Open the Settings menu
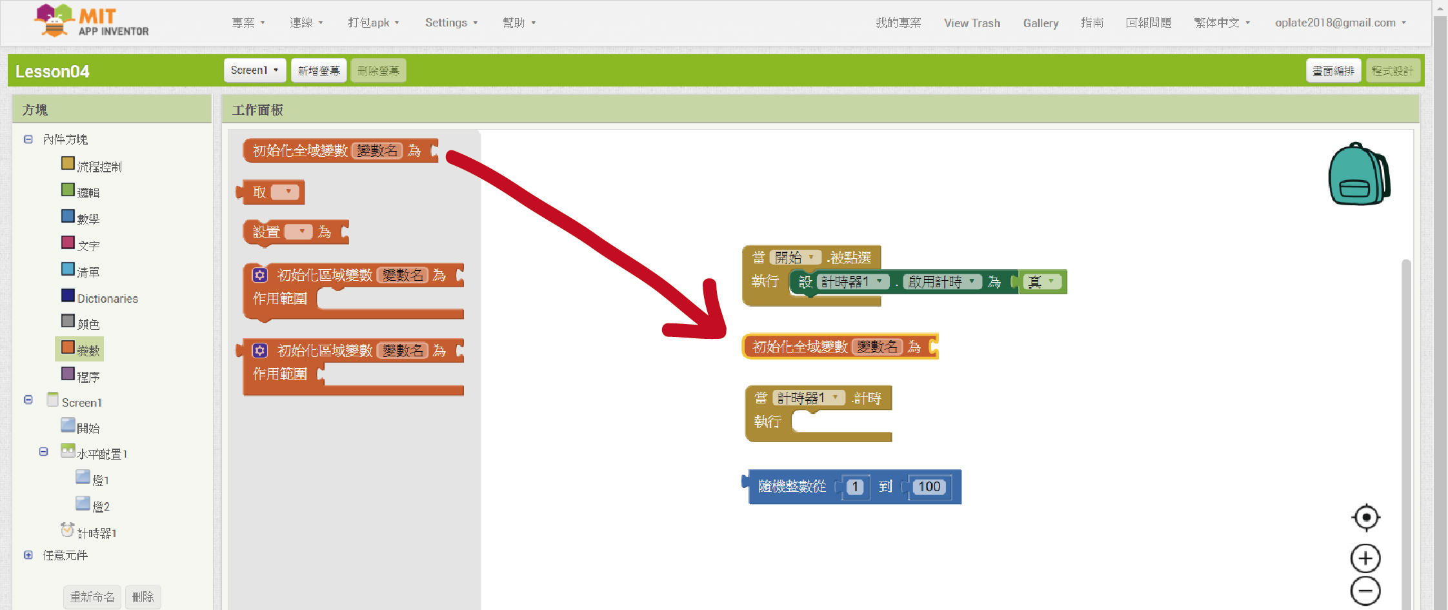The width and height of the screenshot is (1448, 610). (451, 23)
